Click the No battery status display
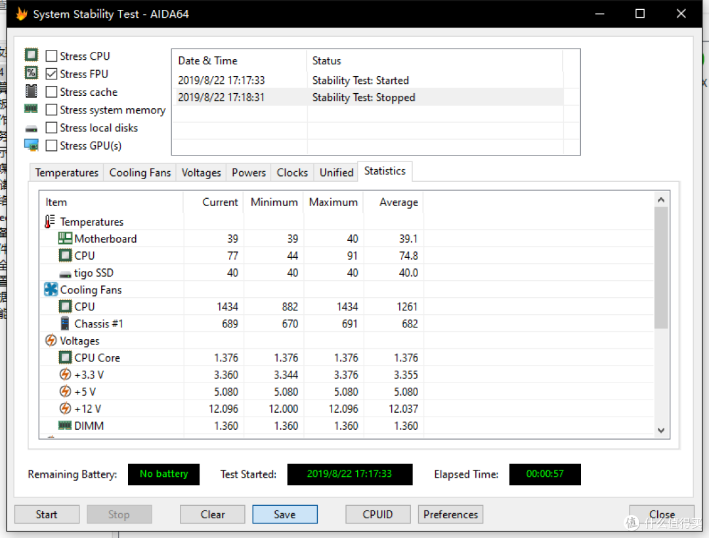This screenshot has height=538, width=709. pyautogui.click(x=163, y=474)
